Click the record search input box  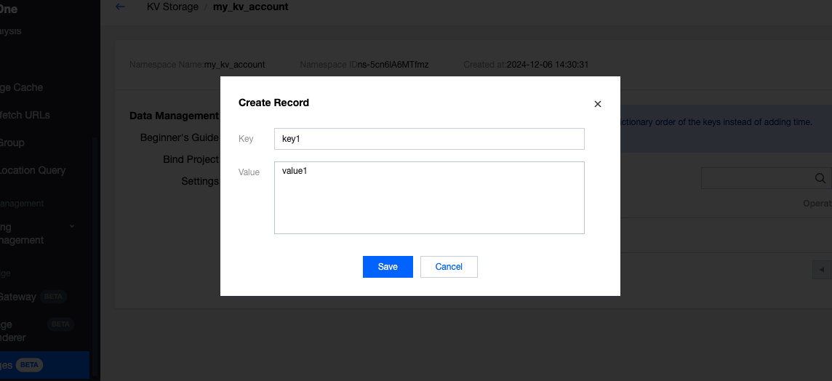pyautogui.click(x=755, y=178)
